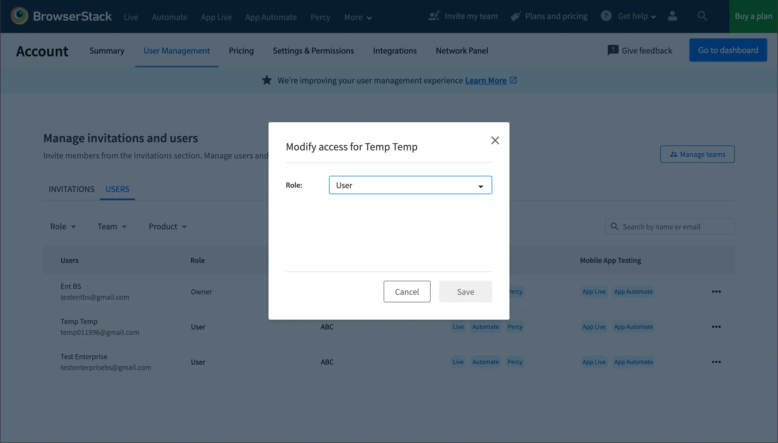778x443 pixels.
Task: Click the Save button in dialog
Action: [x=465, y=292]
